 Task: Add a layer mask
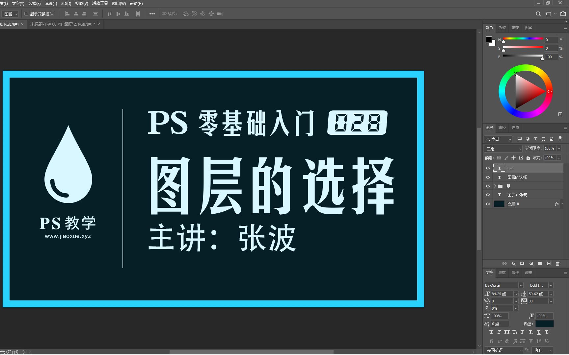pos(522,264)
